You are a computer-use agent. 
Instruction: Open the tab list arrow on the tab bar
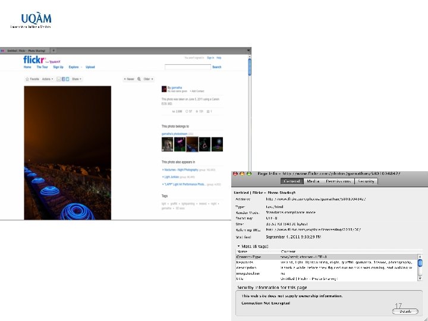point(248,51)
